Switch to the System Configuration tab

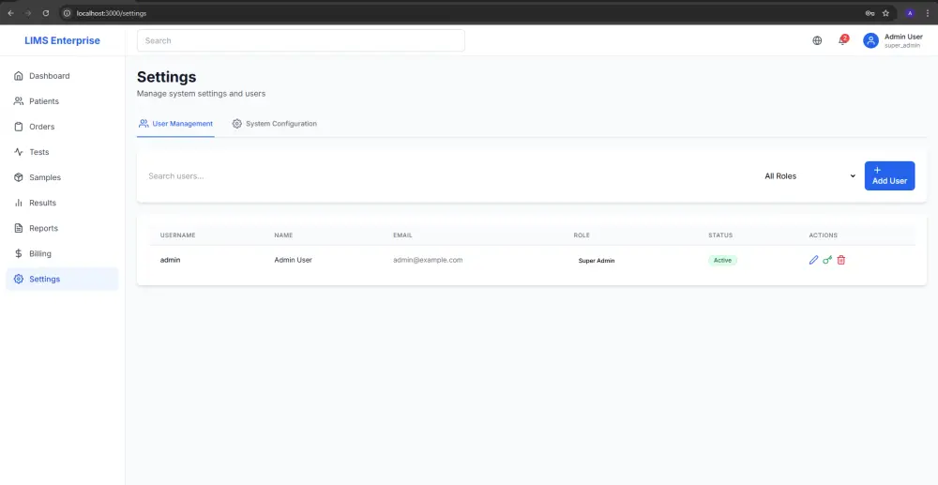[x=275, y=124]
